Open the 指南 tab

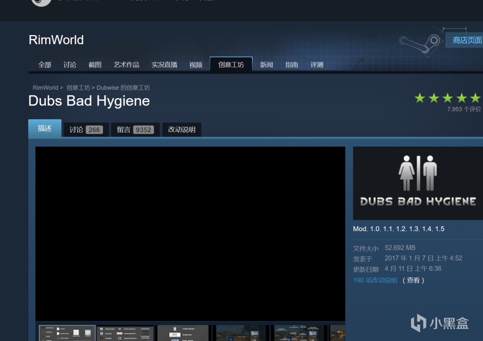click(292, 65)
